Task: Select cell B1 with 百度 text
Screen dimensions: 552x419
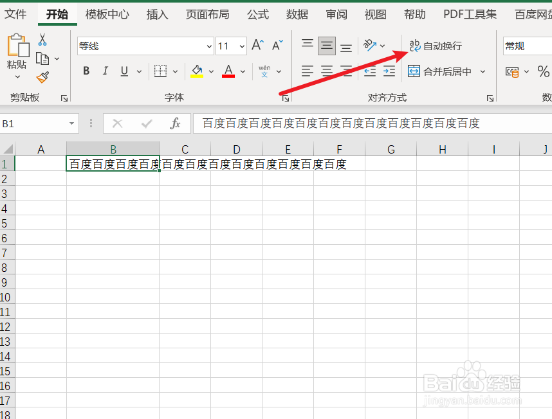Action: pos(113,164)
